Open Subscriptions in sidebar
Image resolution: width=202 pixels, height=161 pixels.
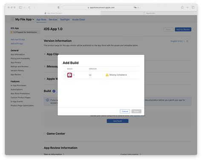(17, 90)
